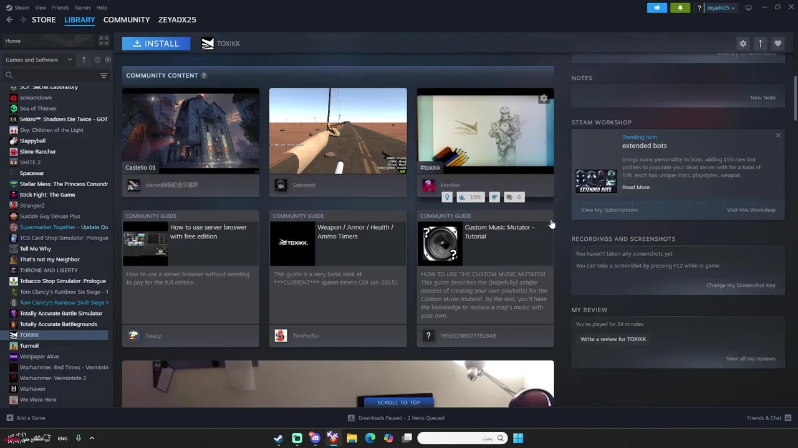Click Read More on extended bots
798x448 pixels.
pos(635,187)
